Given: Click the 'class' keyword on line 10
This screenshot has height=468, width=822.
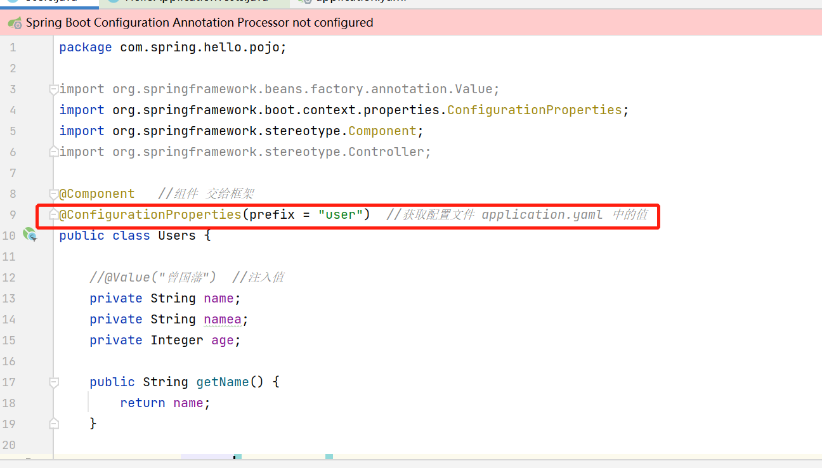Looking at the screenshot, I should pyautogui.click(x=131, y=235).
